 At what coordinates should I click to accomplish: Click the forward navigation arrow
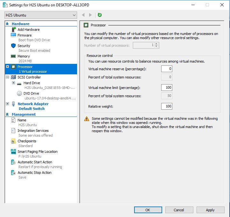tap(90, 15)
